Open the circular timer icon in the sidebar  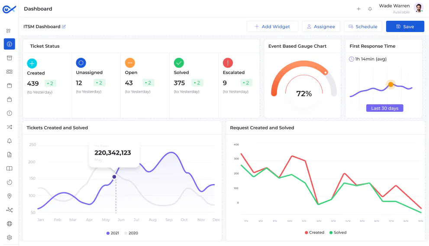9,182
